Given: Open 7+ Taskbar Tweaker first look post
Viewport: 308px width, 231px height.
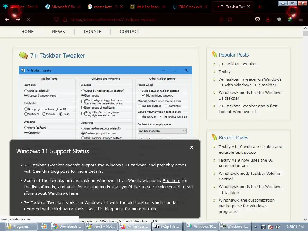Looking at the screenshot, I should point(248,109).
